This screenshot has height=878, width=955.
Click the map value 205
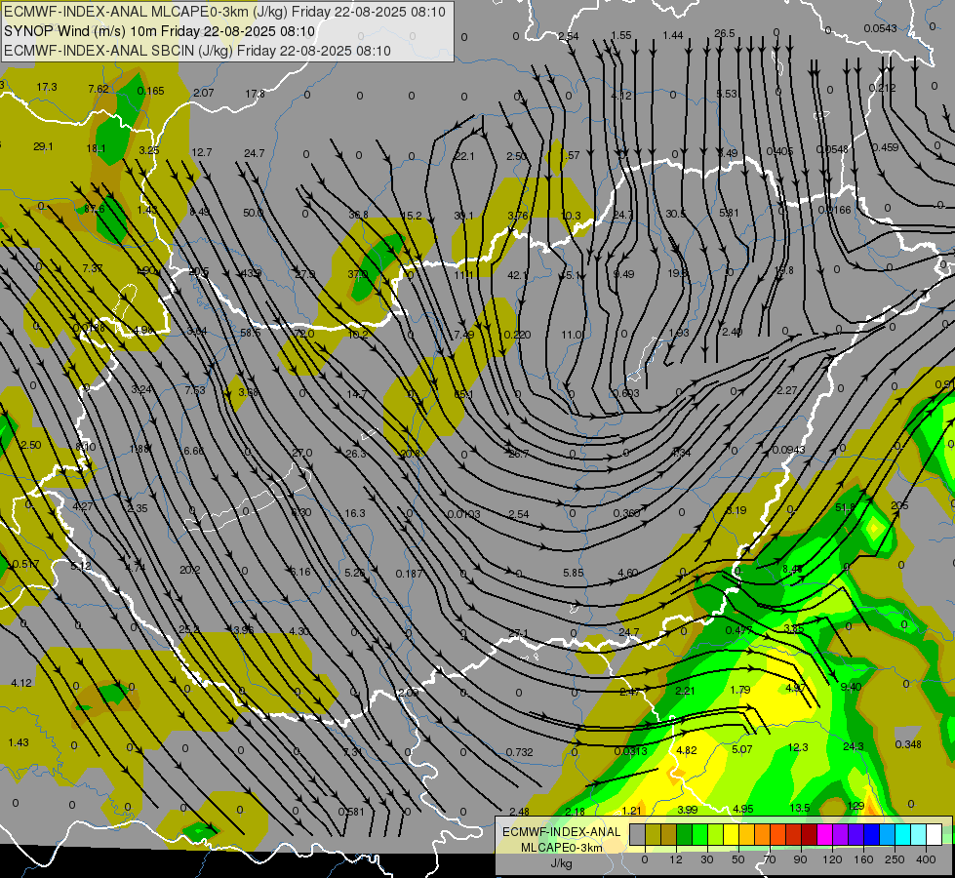coord(899,505)
